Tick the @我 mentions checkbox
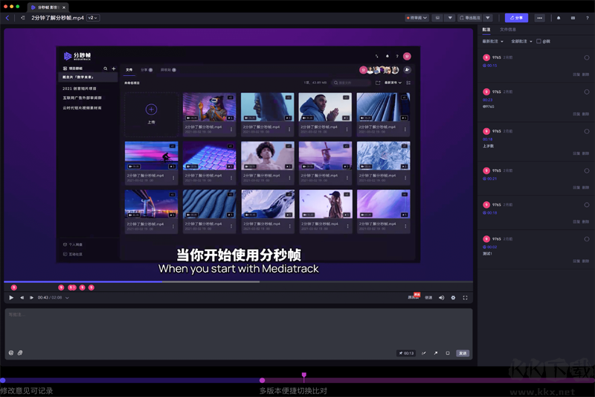 coord(538,41)
